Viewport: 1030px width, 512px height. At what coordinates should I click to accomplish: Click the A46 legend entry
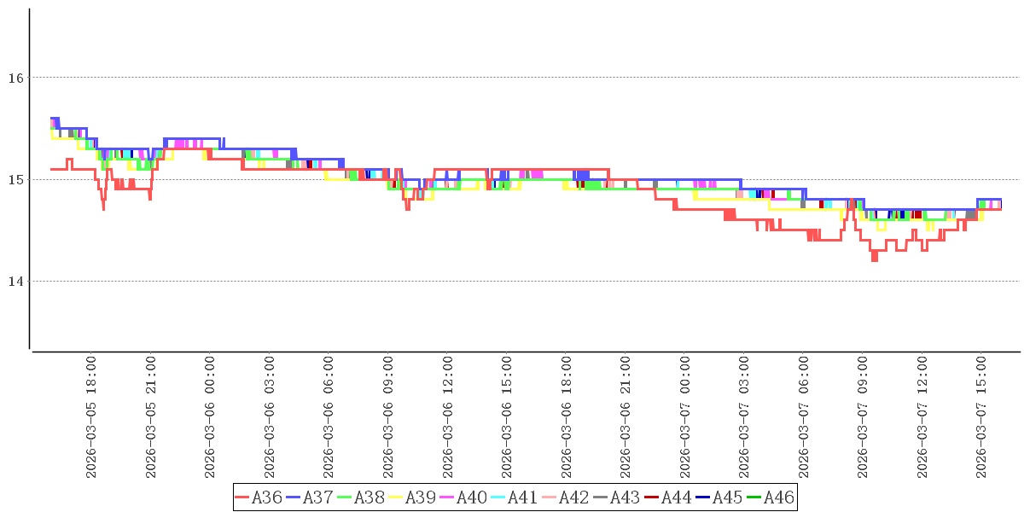click(x=771, y=497)
